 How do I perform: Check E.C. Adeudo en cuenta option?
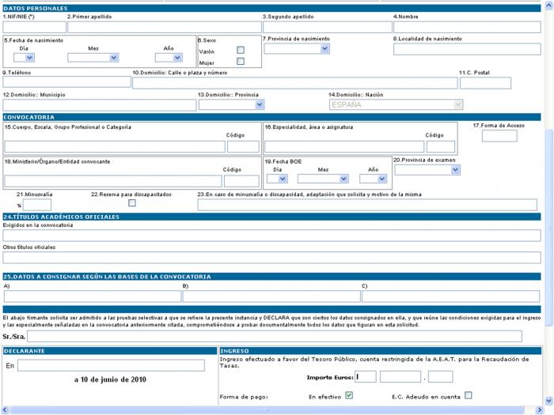(469, 395)
